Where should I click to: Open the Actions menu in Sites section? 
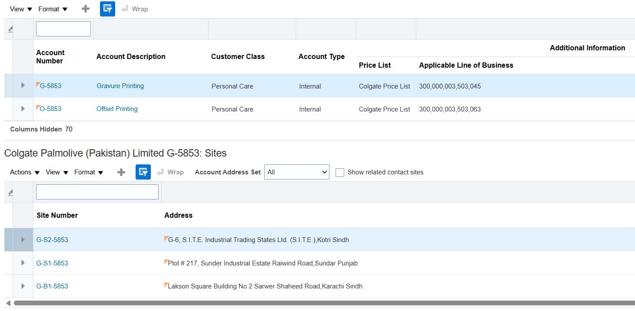tap(25, 172)
